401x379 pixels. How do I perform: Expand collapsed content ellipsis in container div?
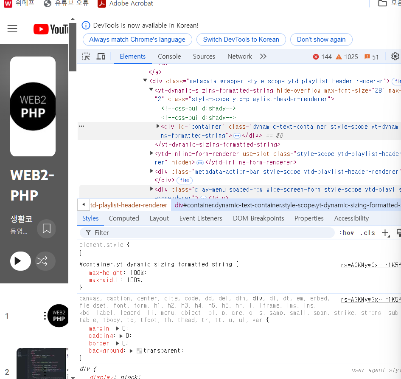pyautogui.click(x=237, y=136)
